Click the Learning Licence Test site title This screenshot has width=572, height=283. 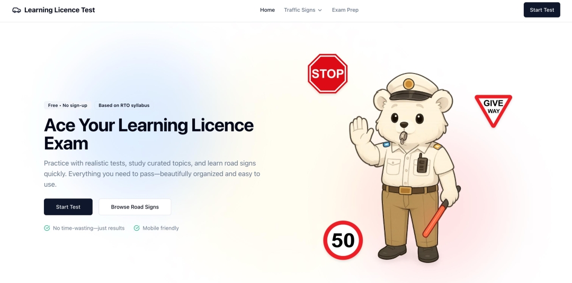60,10
